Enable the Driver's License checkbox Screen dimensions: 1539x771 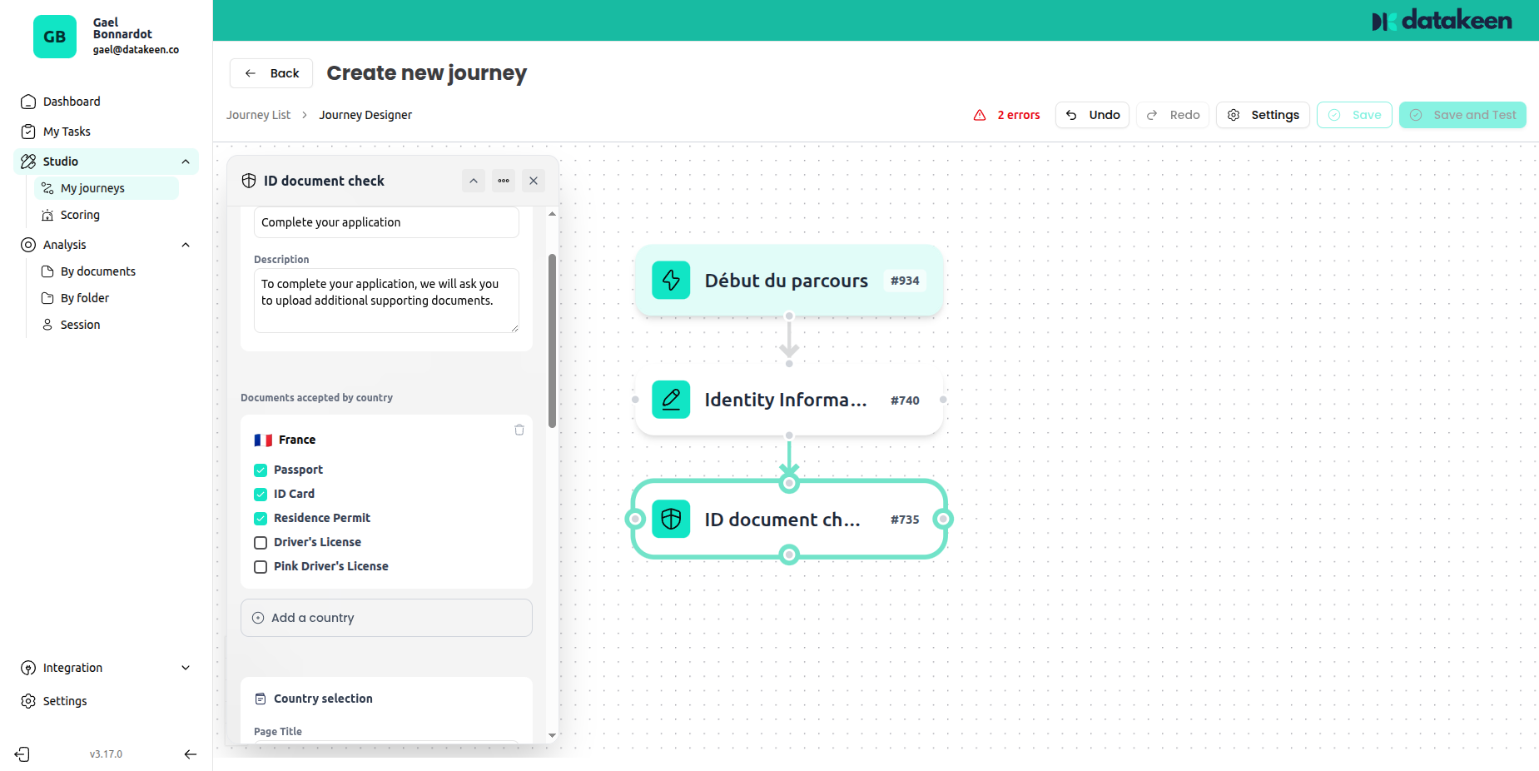(260, 542)
